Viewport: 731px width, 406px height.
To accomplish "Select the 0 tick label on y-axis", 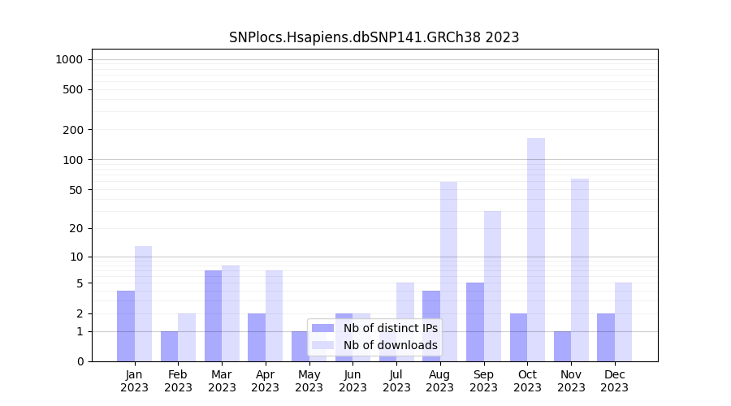I will (x=80, y=361).
